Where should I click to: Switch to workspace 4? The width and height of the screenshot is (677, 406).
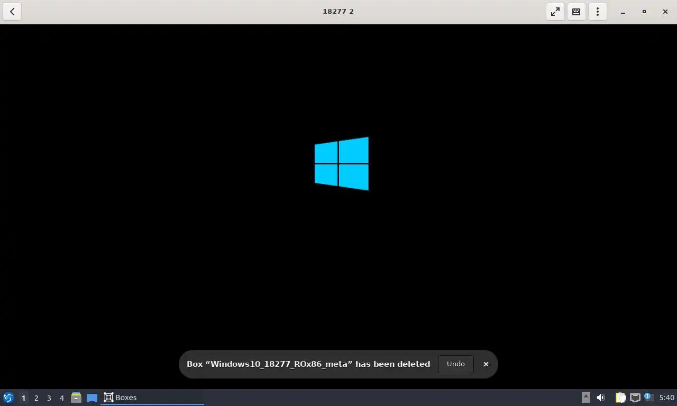click(61, 398)
